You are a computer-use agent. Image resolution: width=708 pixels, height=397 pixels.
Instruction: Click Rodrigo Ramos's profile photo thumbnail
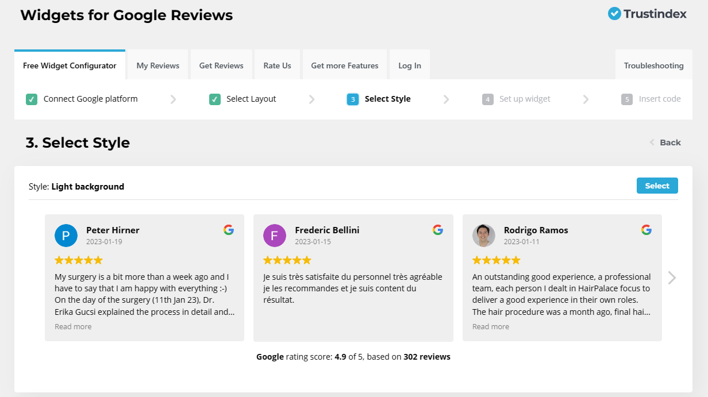point(483,236)
